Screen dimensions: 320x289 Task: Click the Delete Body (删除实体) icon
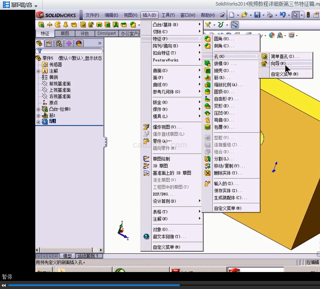[x=207, y=173]
